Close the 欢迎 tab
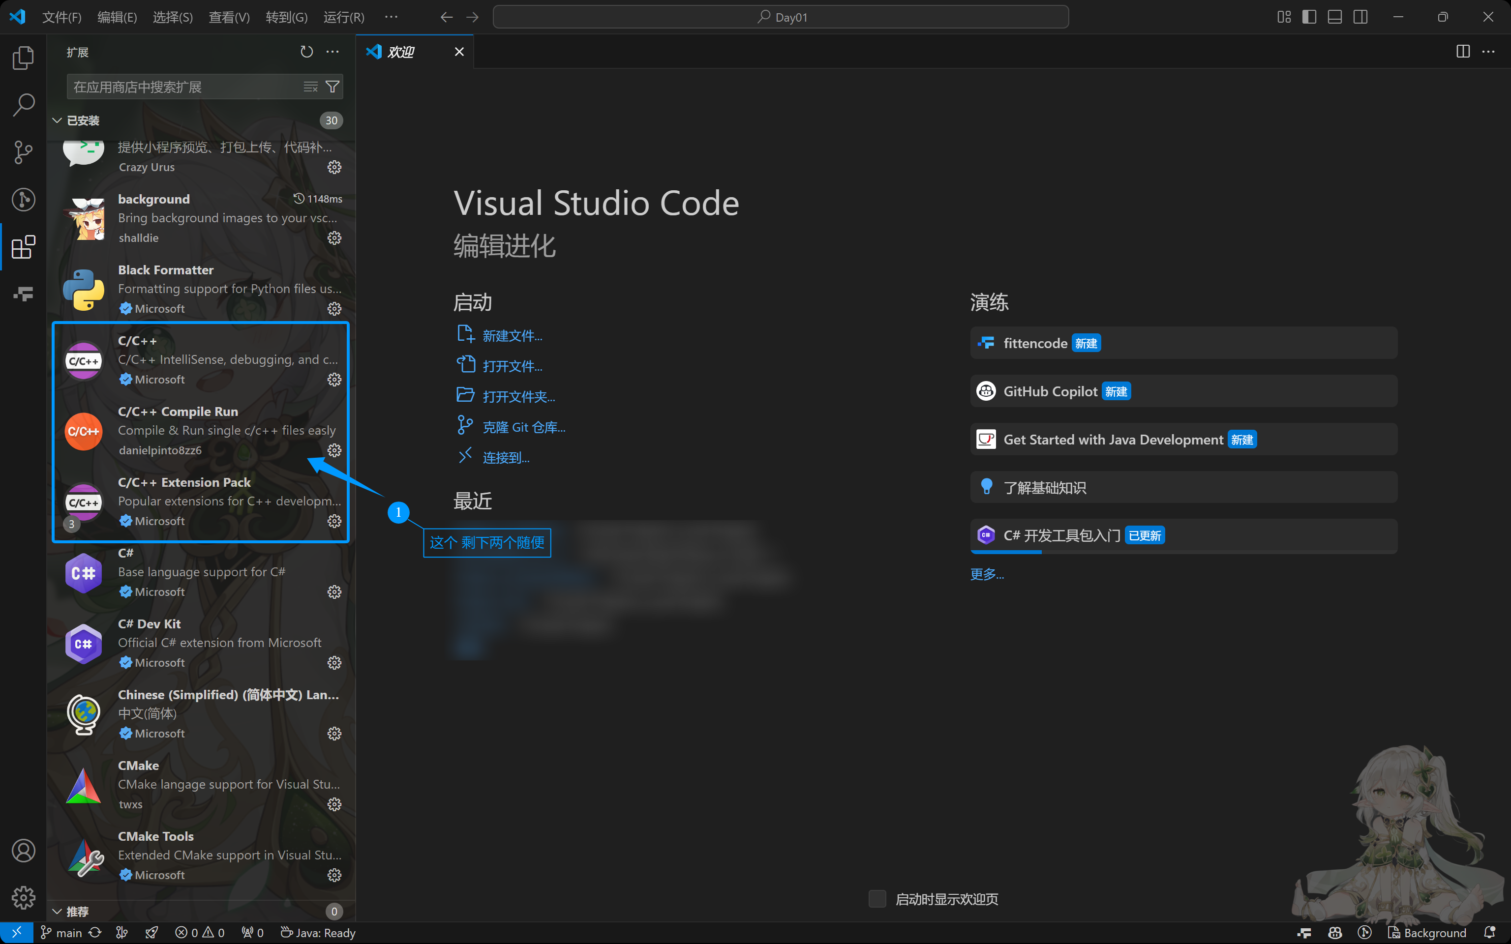This screenshot has width=1511, height=944. 459,52
